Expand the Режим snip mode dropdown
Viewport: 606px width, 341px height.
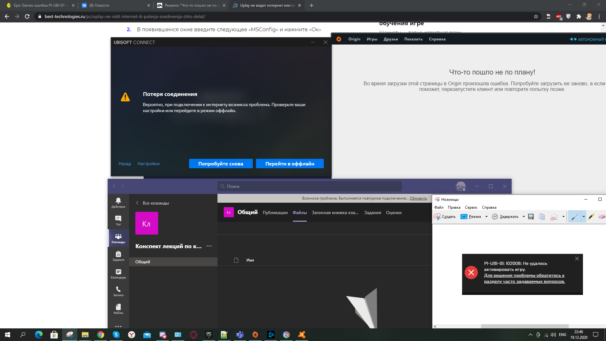(x=486, y=217)
